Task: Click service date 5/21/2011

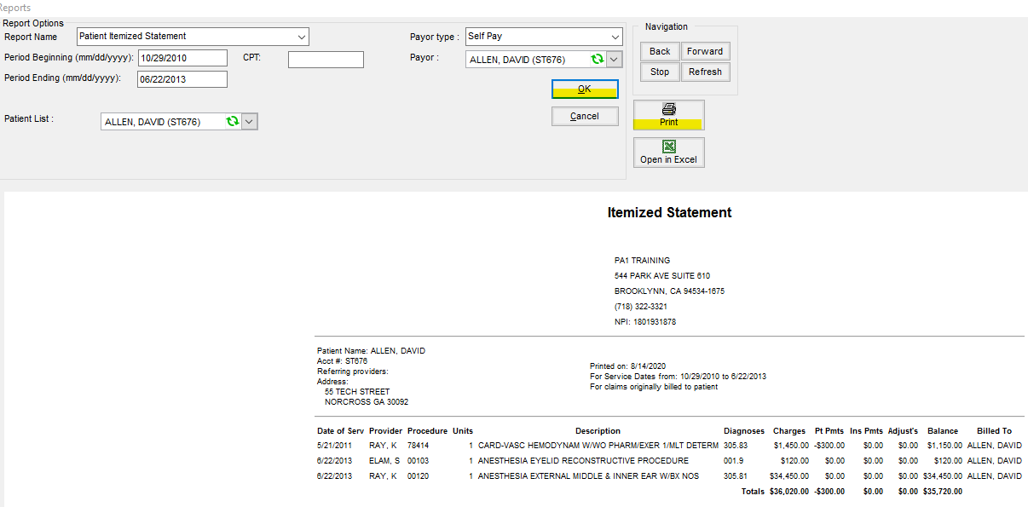Action: (x=335, y=445)
